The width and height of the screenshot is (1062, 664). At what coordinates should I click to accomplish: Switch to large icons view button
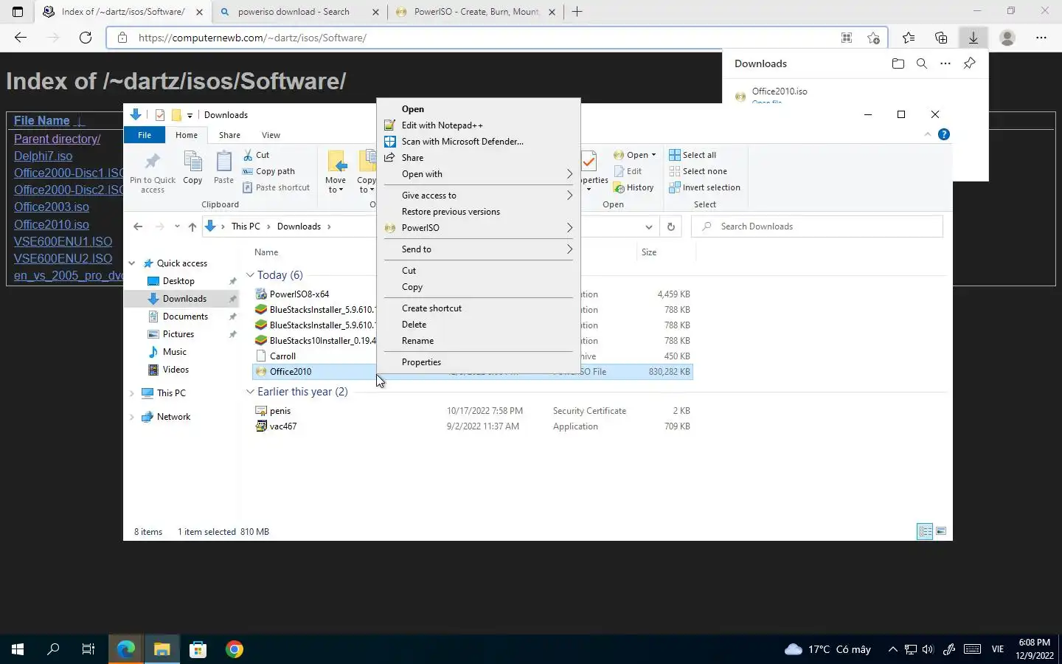coord(941,531)
